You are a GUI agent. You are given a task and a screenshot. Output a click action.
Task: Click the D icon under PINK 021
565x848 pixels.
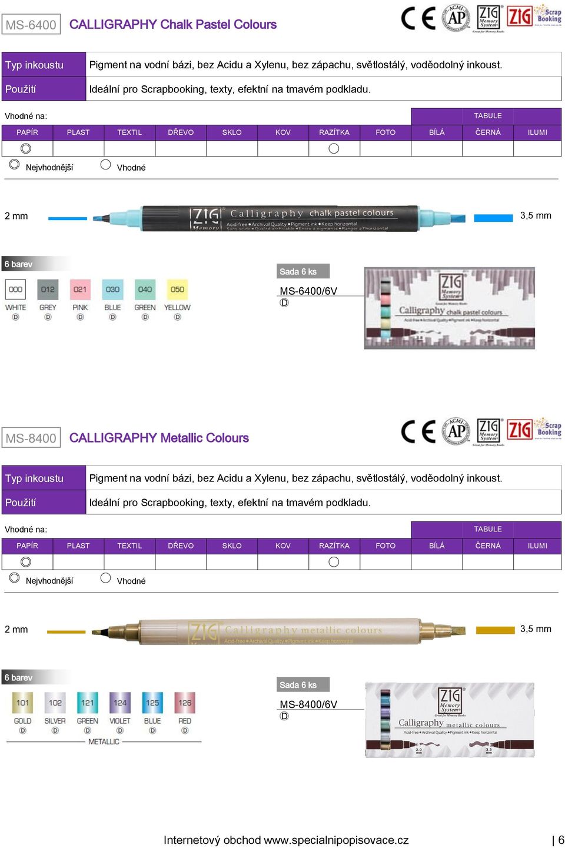(x=80, y=317)
